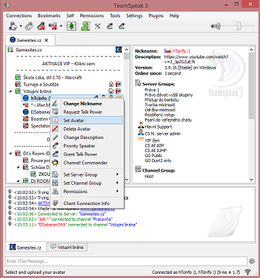Collapse the Vstupní brána channel
The width and height of the screenshot is (260, 278).
10,91
